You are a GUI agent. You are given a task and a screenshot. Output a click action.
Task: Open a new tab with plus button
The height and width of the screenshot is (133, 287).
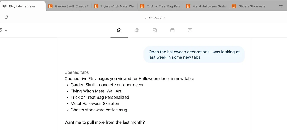tap(281, 6)
